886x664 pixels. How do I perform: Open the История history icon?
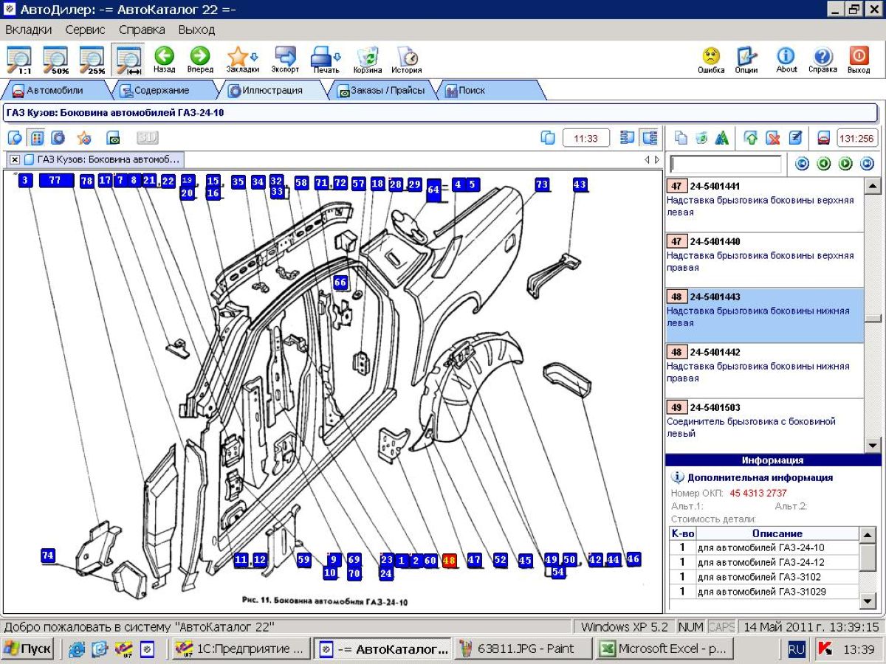pyautogui.click(x=407, y=60)
